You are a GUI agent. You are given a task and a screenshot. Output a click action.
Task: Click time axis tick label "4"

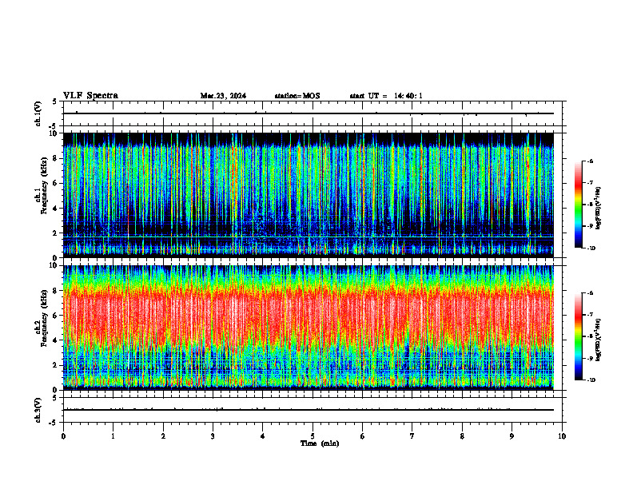tap(262, 436)
